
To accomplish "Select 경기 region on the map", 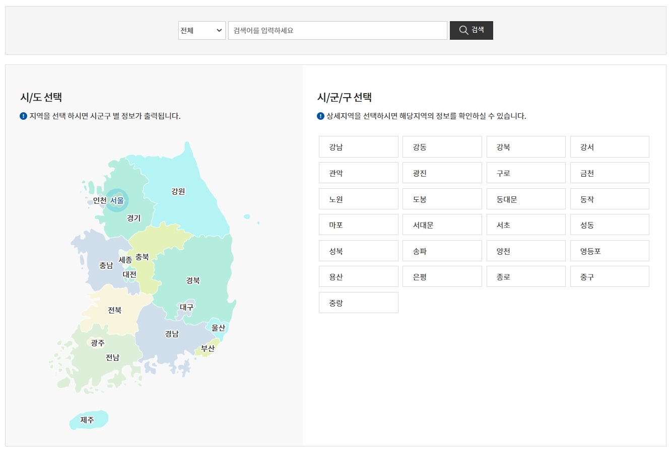I will coord(133,218).
